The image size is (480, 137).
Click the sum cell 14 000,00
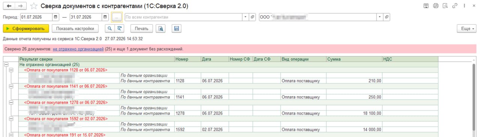(354, 130)
